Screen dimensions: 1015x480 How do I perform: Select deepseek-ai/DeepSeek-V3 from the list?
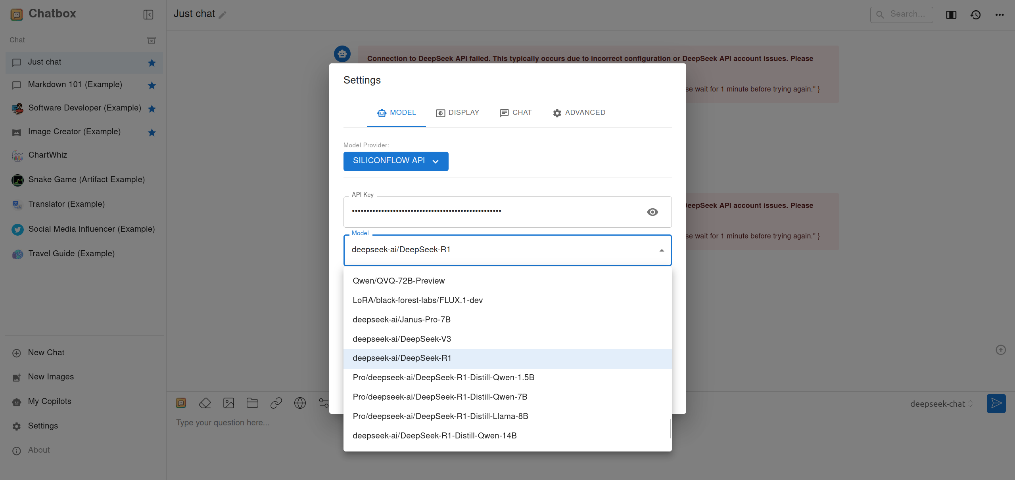[401, 339]
